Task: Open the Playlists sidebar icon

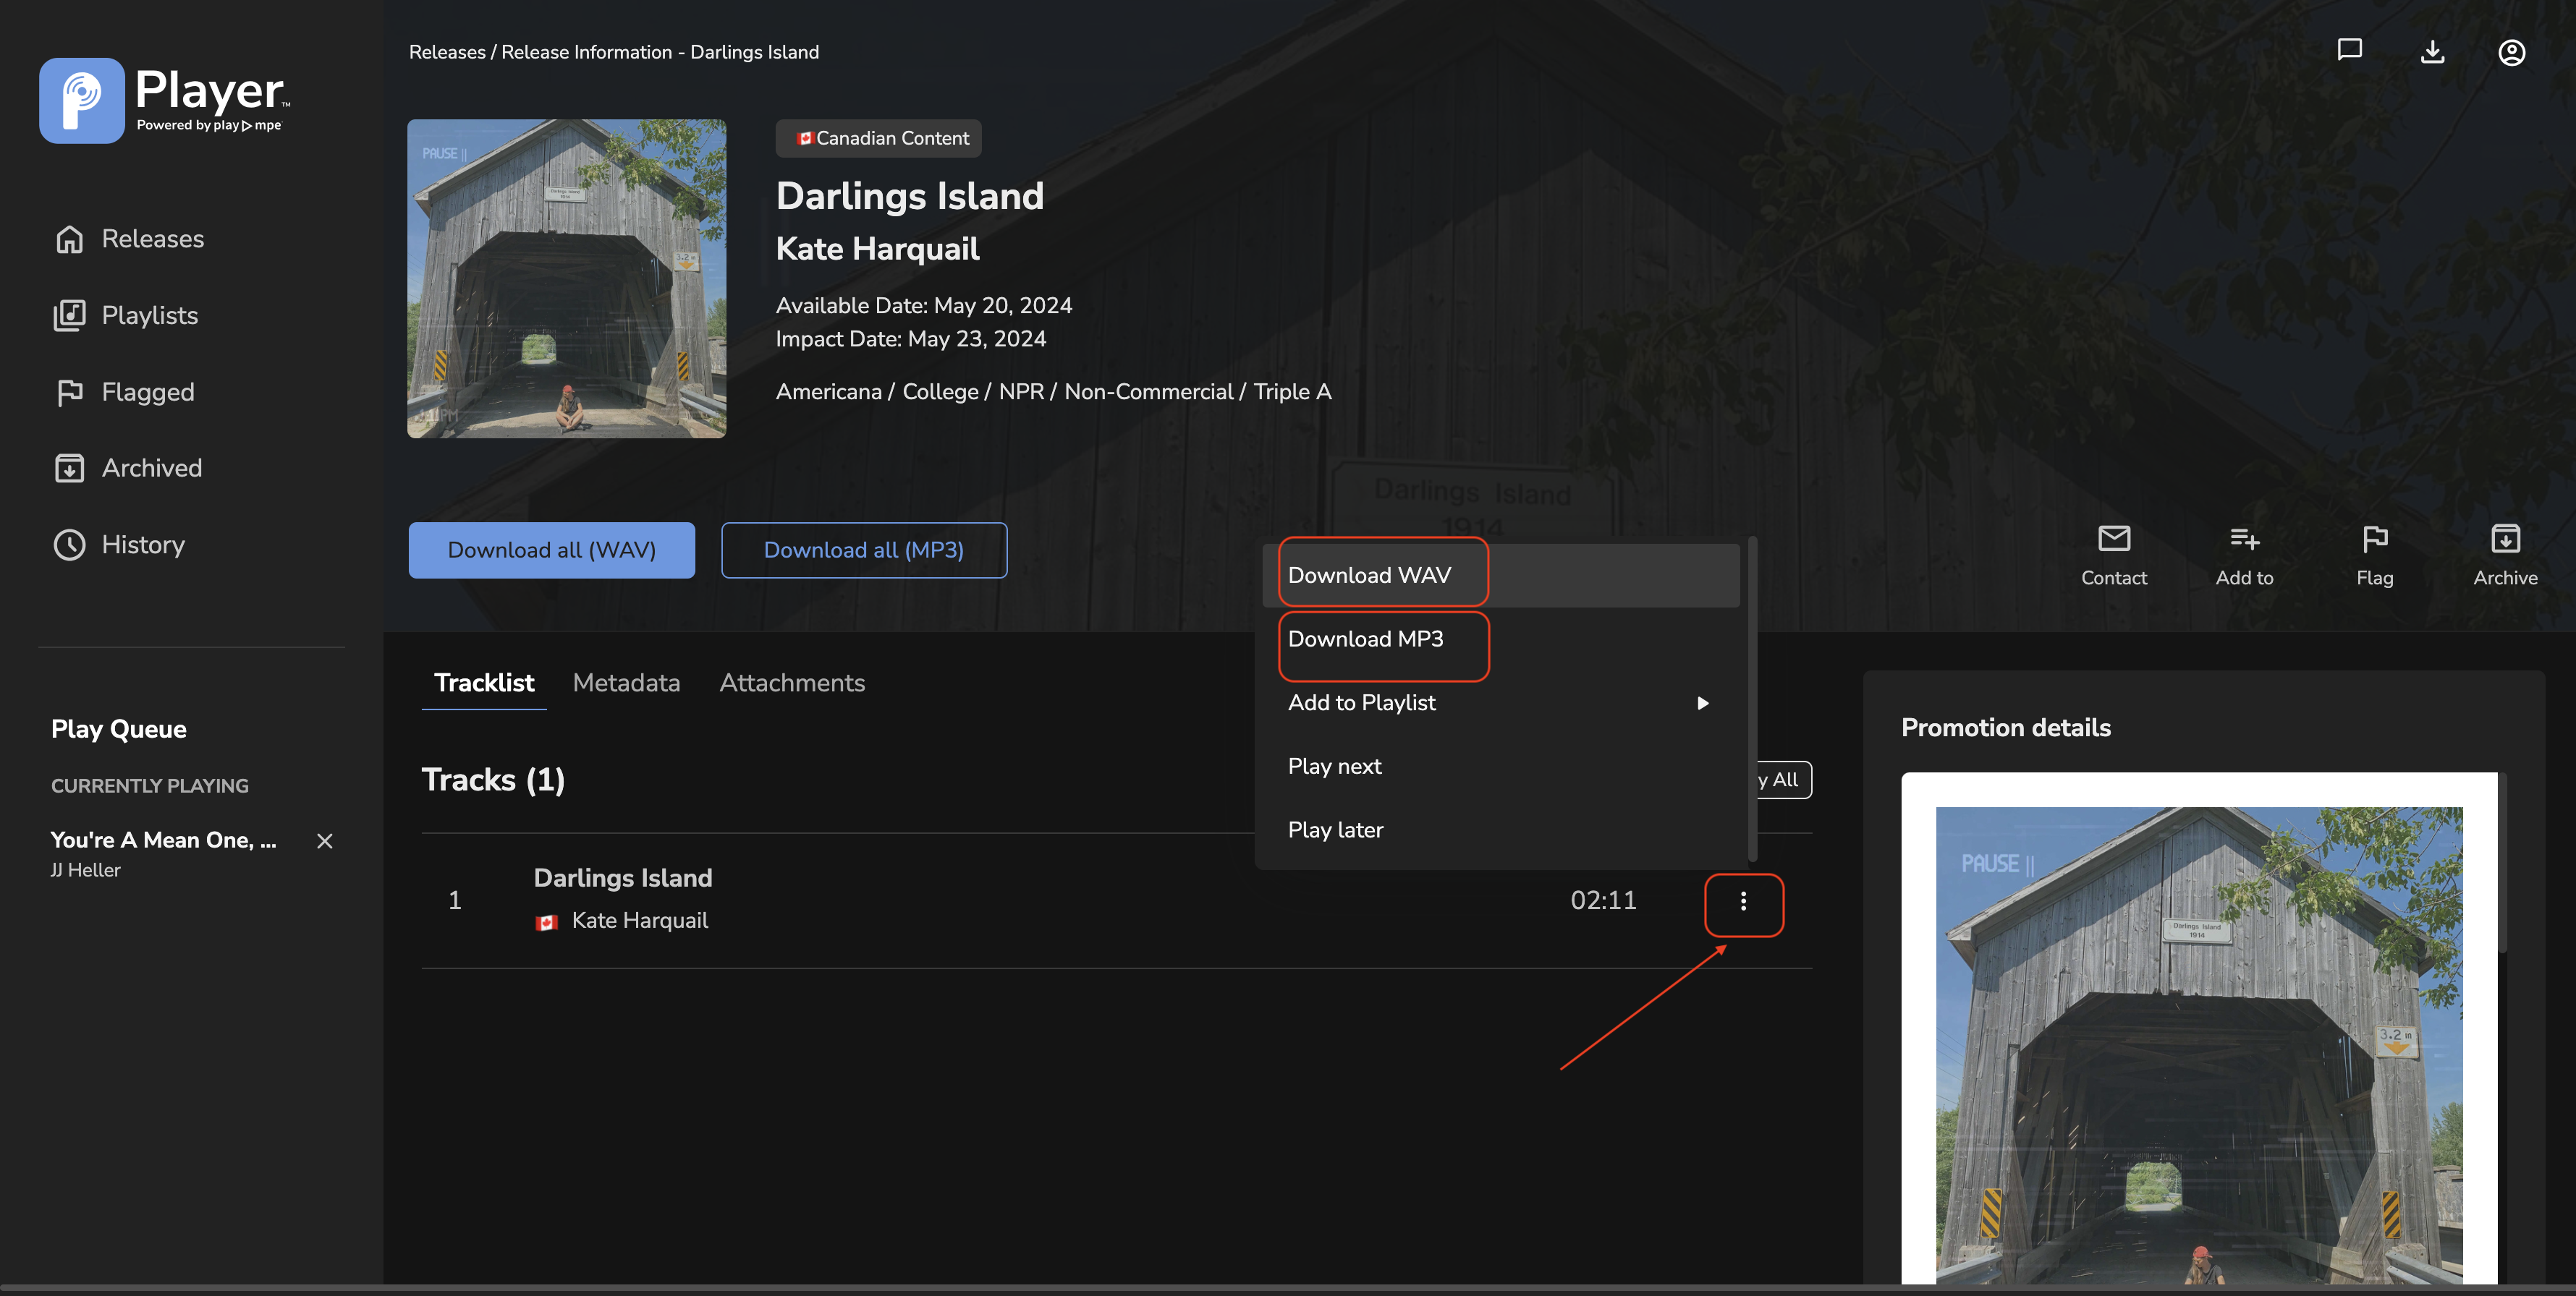Action: [x=69, y=316]
